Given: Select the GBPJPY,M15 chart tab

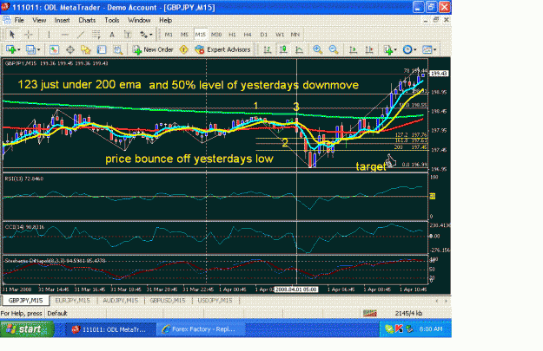Looking at the screenshot, I should coord(25,301).
